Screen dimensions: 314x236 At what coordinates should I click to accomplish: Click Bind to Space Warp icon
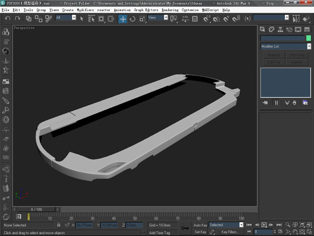point(49,19)
